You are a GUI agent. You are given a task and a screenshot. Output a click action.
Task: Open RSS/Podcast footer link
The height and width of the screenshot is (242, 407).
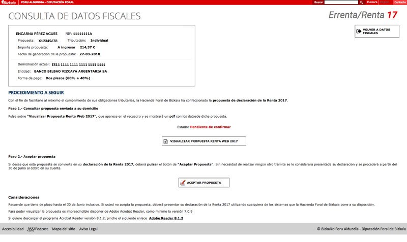click(x=38, y=229)
